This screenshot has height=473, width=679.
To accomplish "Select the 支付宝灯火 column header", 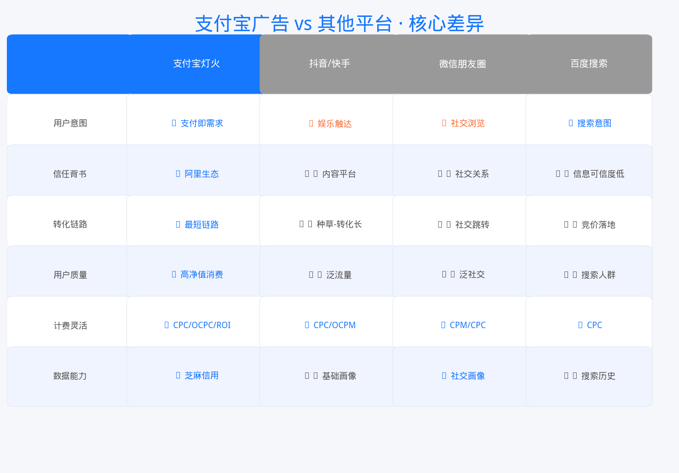I will [197, 64].
